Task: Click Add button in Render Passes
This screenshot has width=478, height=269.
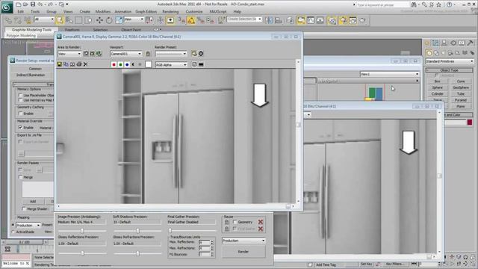Action: click(33, 202)
